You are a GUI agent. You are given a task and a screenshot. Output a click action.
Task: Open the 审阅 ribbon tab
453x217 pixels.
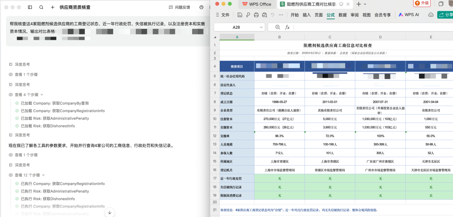coord(354,15)
